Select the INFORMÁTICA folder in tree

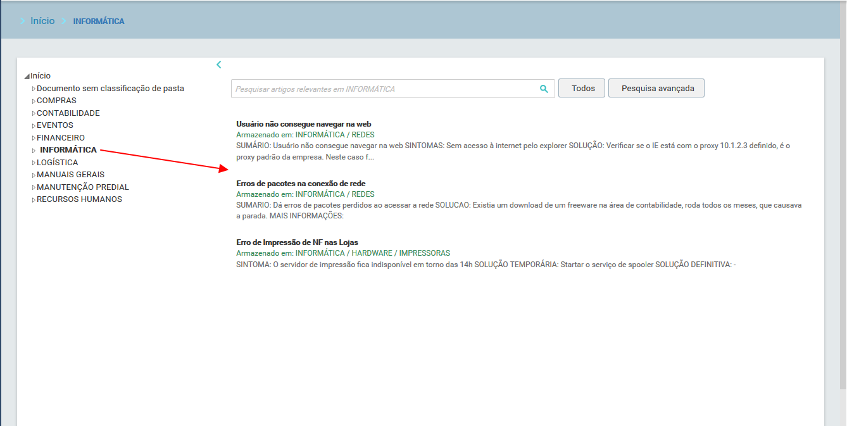(x=68, y=150)
